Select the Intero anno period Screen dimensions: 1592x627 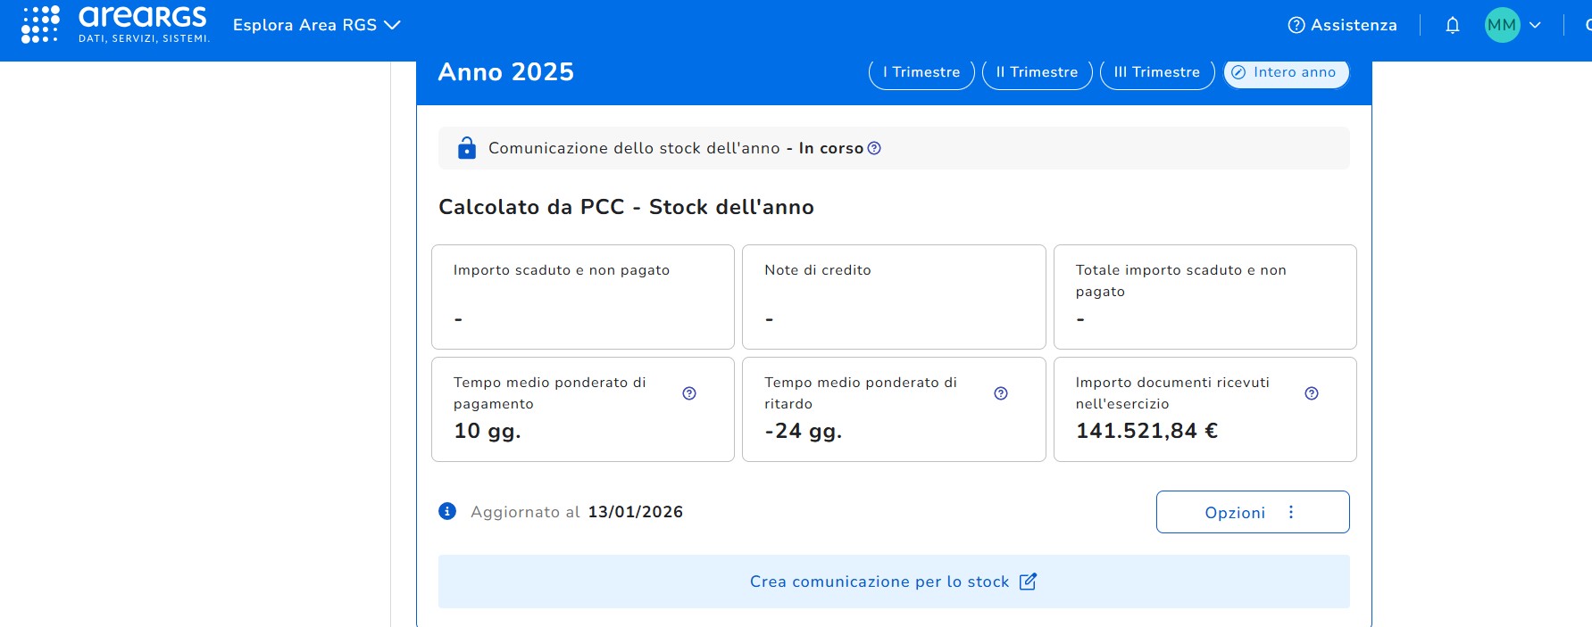click(x=1286, y=72)
